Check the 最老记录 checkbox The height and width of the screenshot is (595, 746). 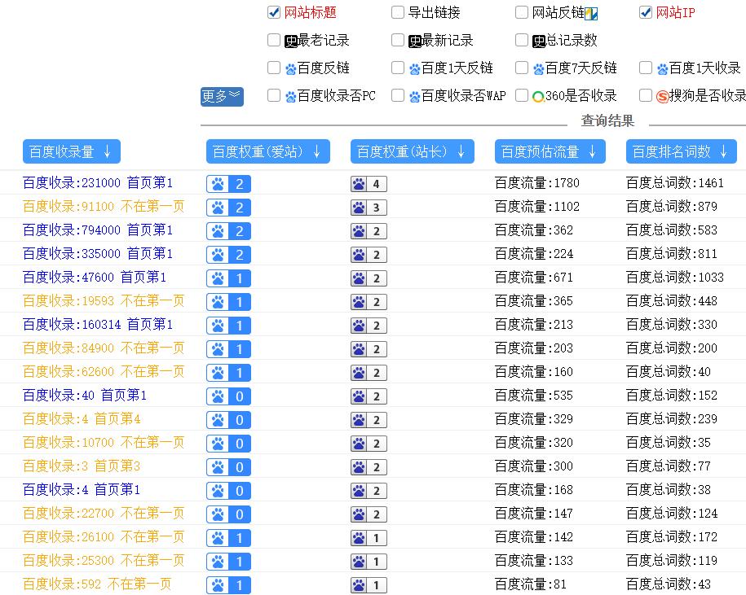pyautogui.click(x=274, y=41)
